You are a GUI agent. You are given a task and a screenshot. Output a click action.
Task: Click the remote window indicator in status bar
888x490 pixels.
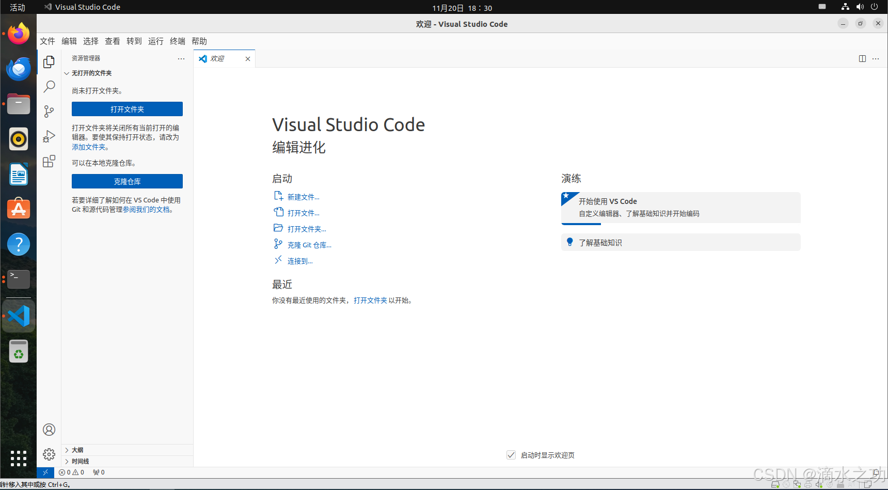[x=45, y=472]
